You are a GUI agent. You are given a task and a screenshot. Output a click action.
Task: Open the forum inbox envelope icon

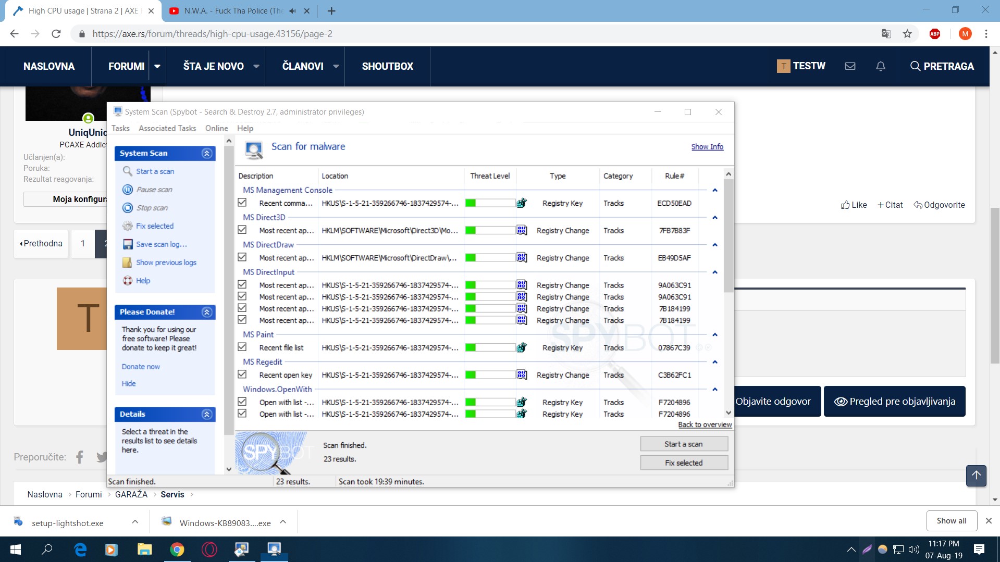pos(850,66)
